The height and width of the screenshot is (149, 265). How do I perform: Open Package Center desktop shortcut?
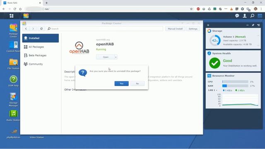(13, 31)
